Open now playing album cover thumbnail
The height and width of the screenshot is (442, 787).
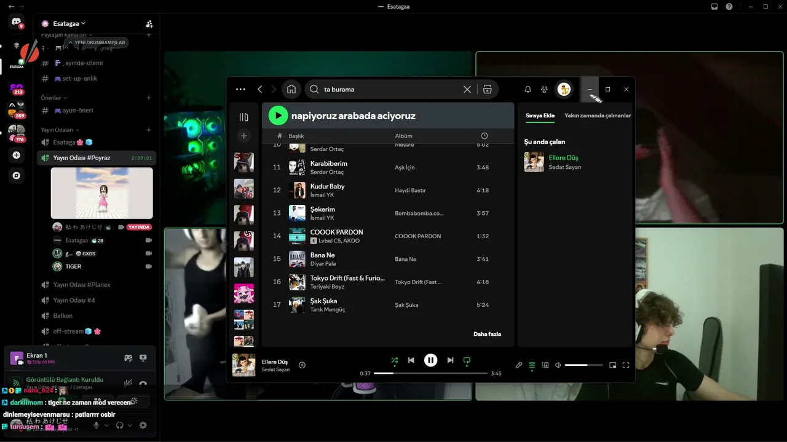pos(244,365)
